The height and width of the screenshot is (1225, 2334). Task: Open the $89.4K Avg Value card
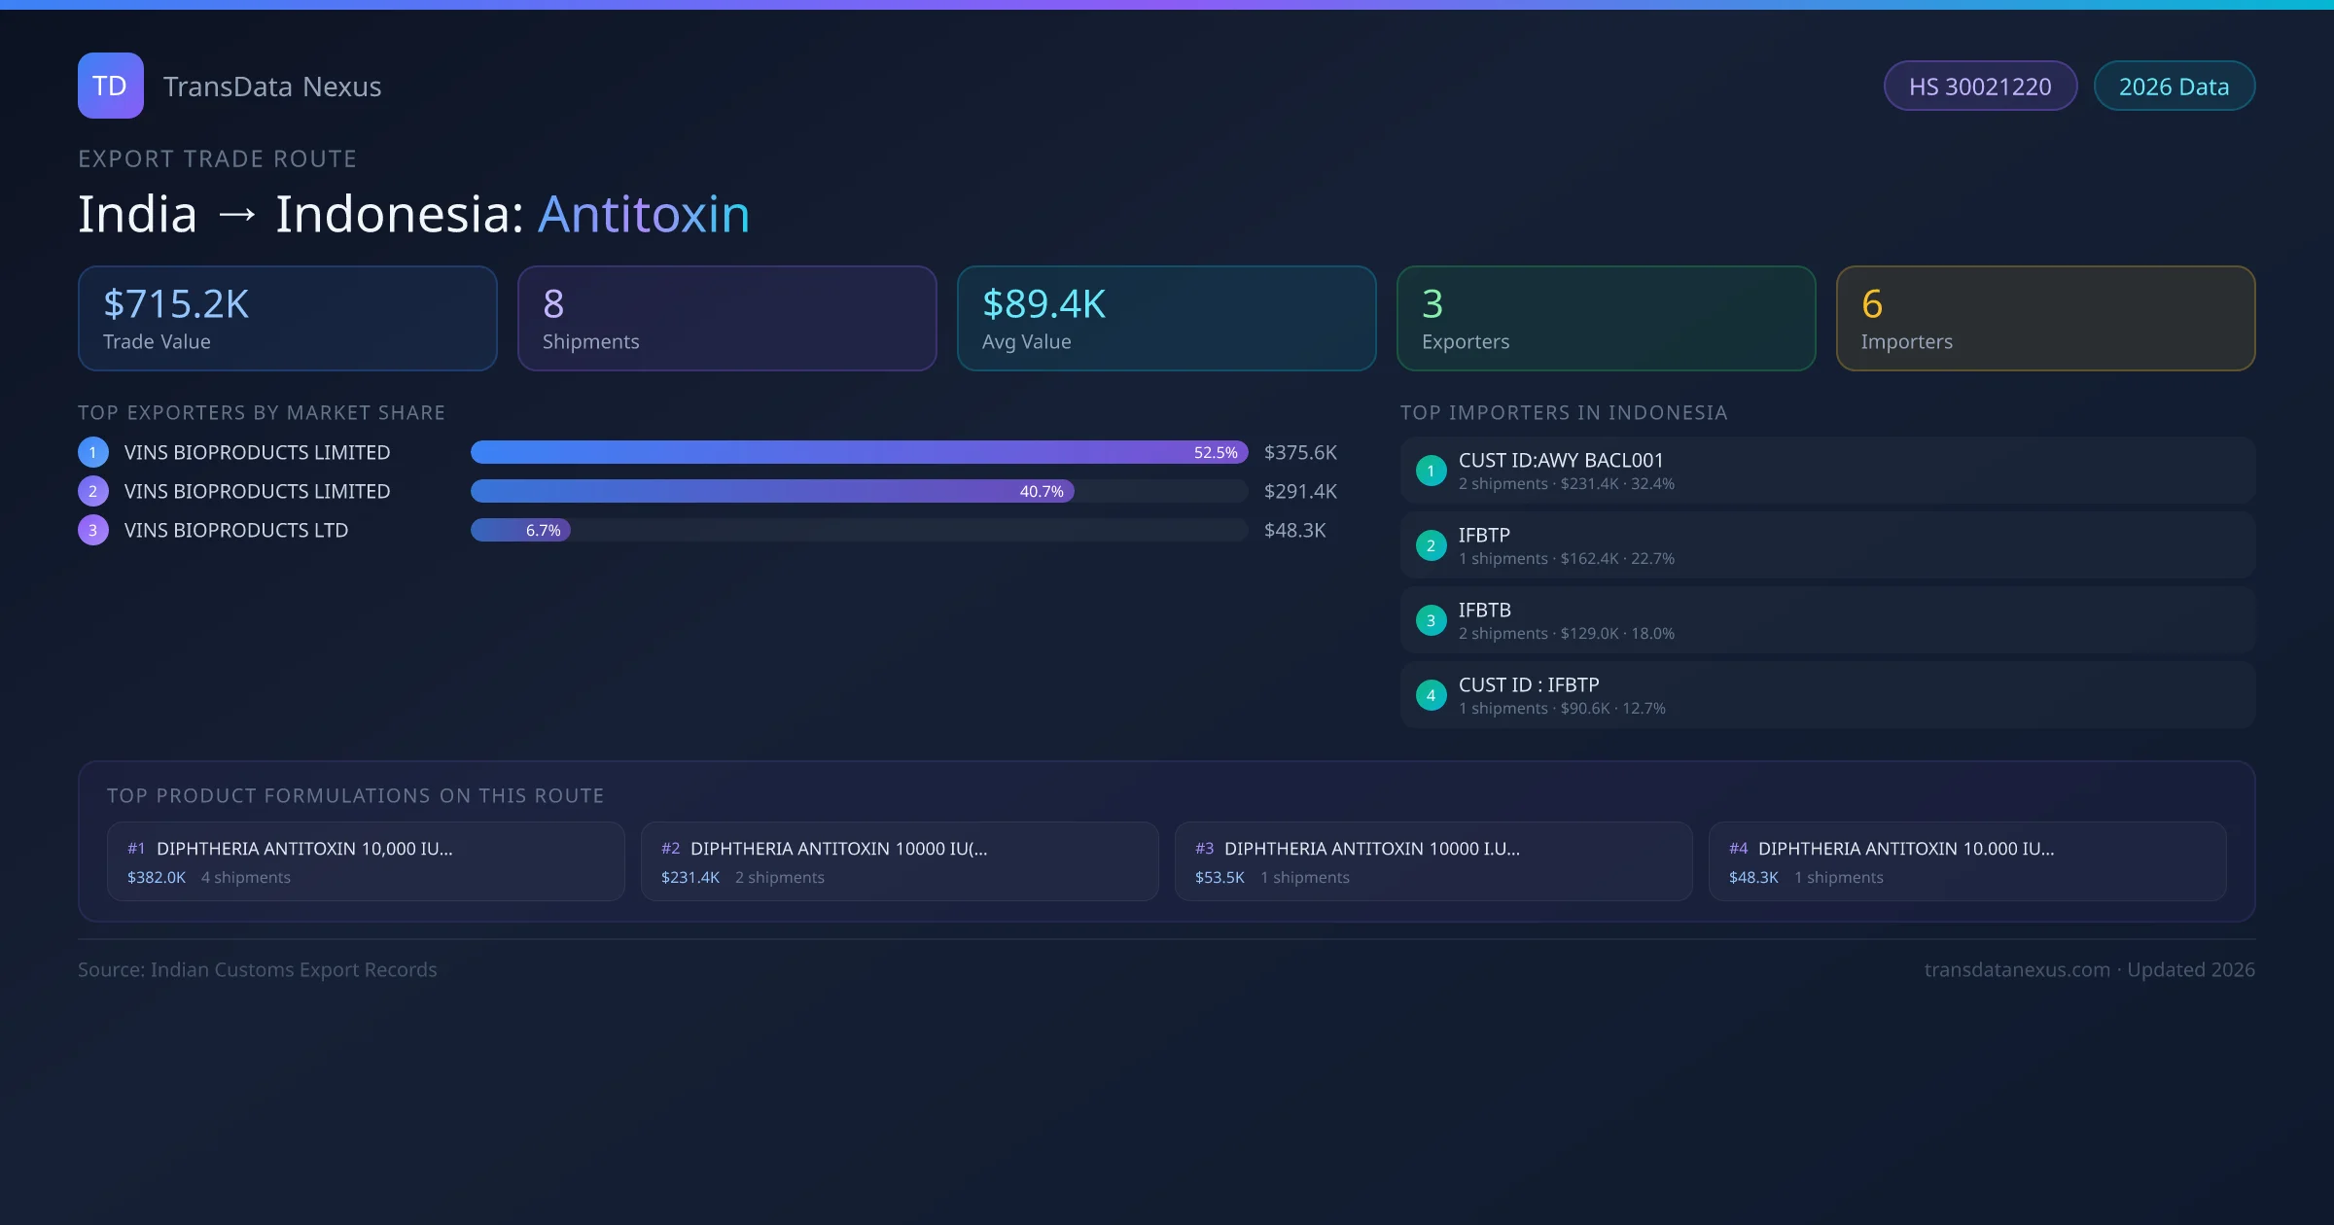1166,319
